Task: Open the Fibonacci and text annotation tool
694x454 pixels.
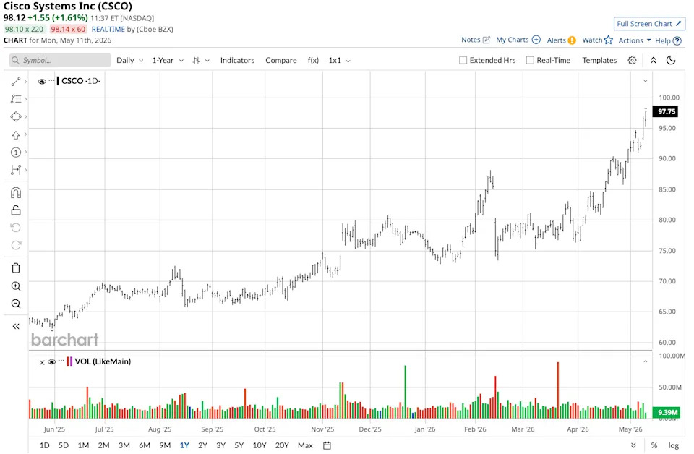Action: pos(16,99)
